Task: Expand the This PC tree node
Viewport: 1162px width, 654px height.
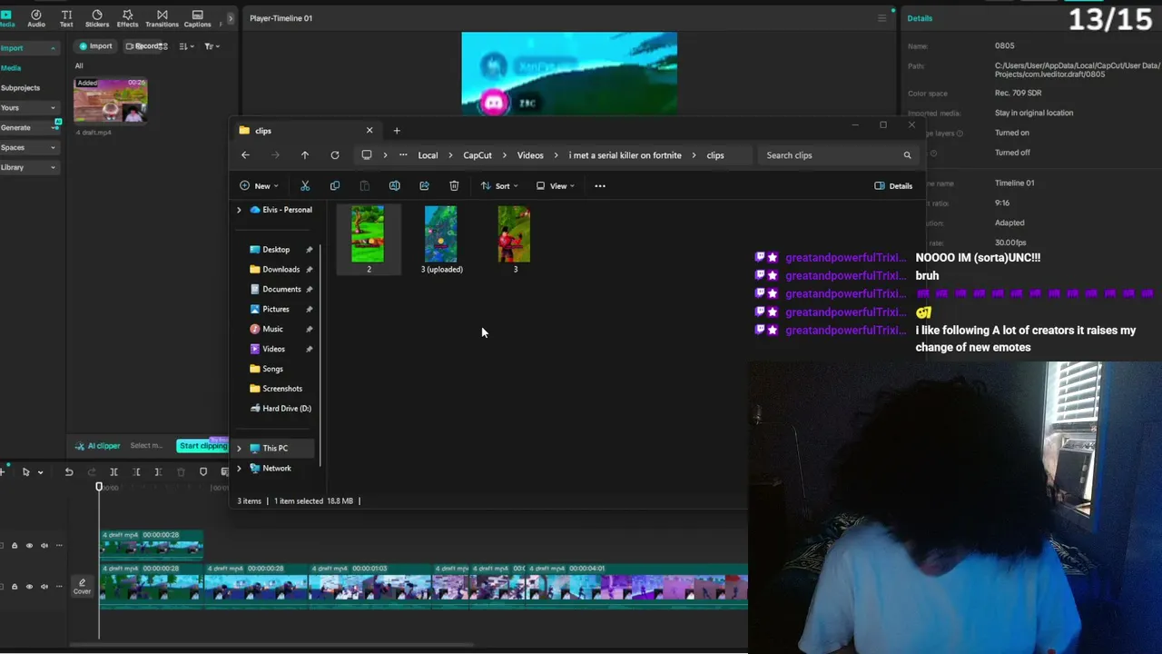Action: pyautogui.click(x=240, y=449)
